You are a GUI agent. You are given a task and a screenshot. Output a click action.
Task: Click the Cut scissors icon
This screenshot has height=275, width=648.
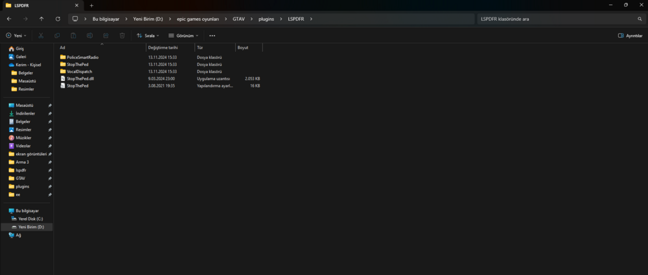(41, 36)
